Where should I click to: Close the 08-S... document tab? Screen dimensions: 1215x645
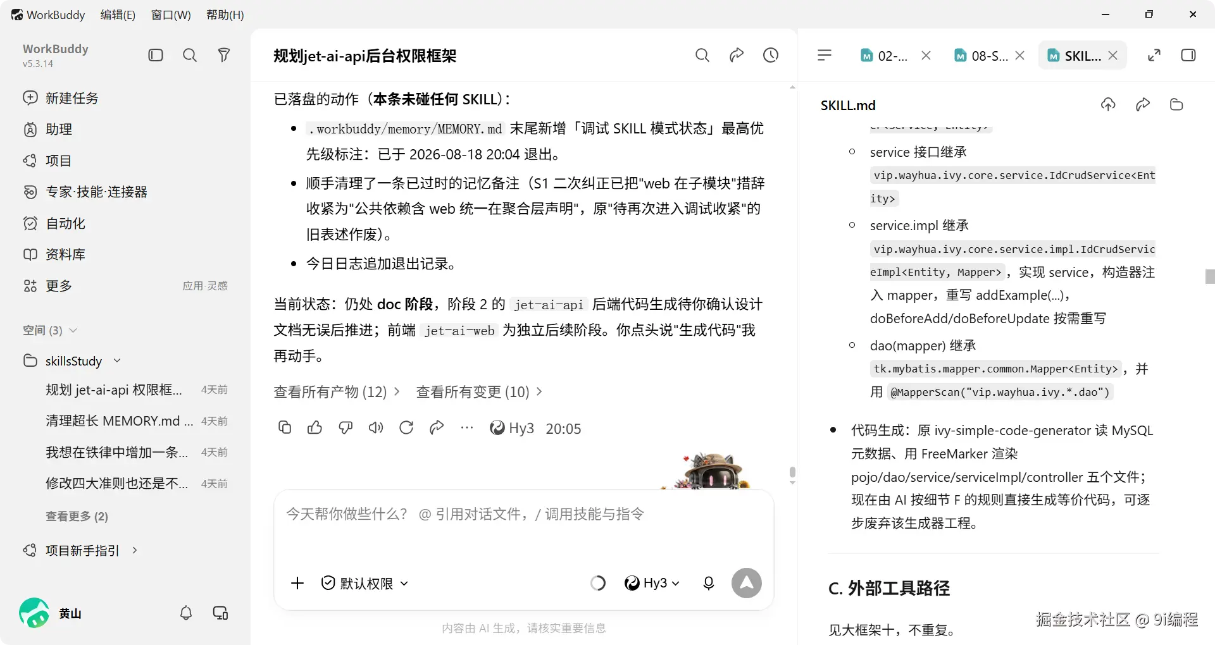pyautogui.click(x=1019, y=56)
